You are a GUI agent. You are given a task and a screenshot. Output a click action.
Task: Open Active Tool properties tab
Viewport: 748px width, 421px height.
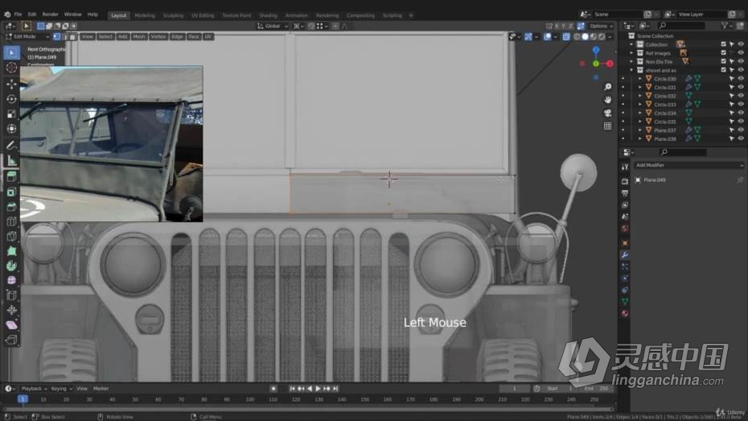pos(625,167)
